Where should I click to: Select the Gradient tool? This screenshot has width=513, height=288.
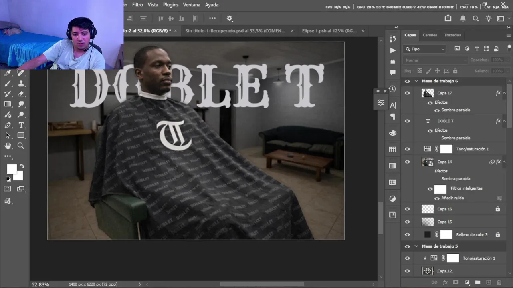pyautogui.click(x=8, y=104)
